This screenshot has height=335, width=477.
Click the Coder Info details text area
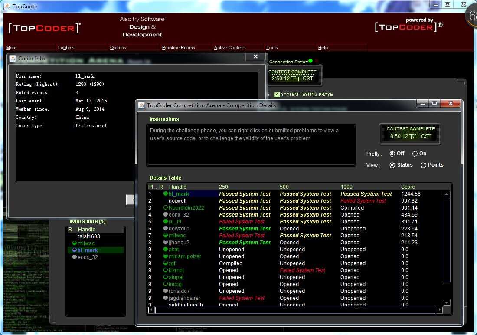[x=75, y=126]
